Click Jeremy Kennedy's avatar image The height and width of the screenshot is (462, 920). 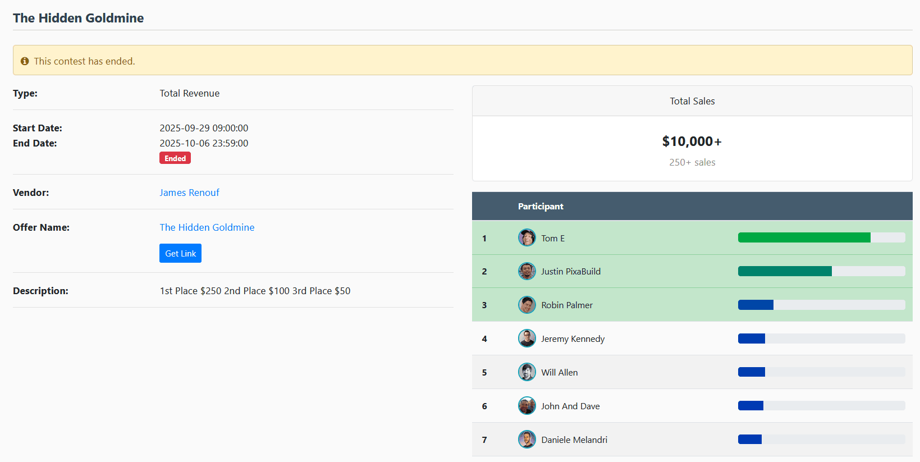pos(527,339)
